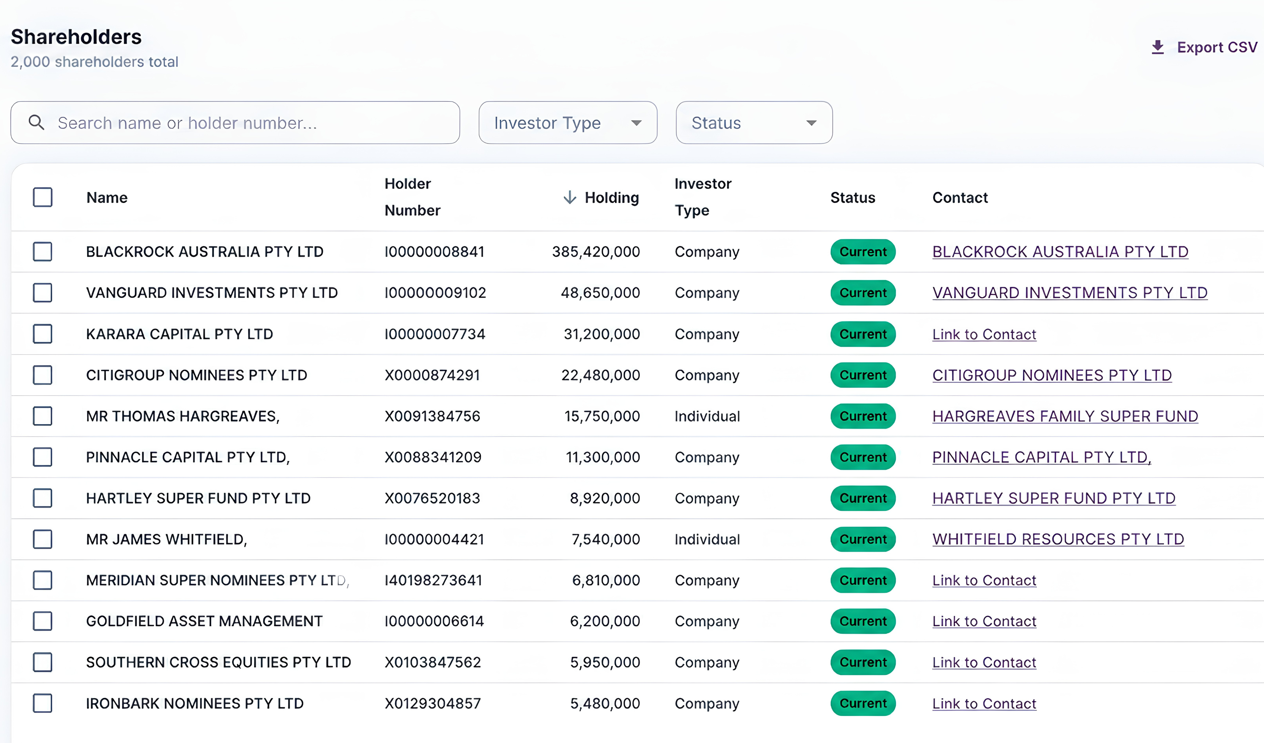Viewport: 1264px width, 743px height.
Task: Focus the search name or holder number field
Action: click(235, 123)
